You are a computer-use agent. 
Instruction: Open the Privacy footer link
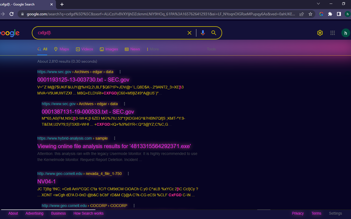click(x=298, y=213)
